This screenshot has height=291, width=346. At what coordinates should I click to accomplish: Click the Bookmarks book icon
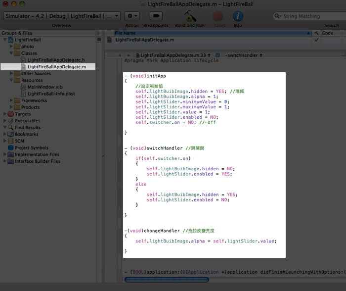(10, 134)
